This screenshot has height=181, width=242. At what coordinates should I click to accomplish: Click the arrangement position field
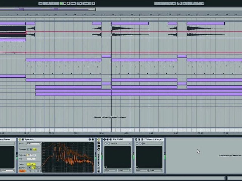pos(51,3)
